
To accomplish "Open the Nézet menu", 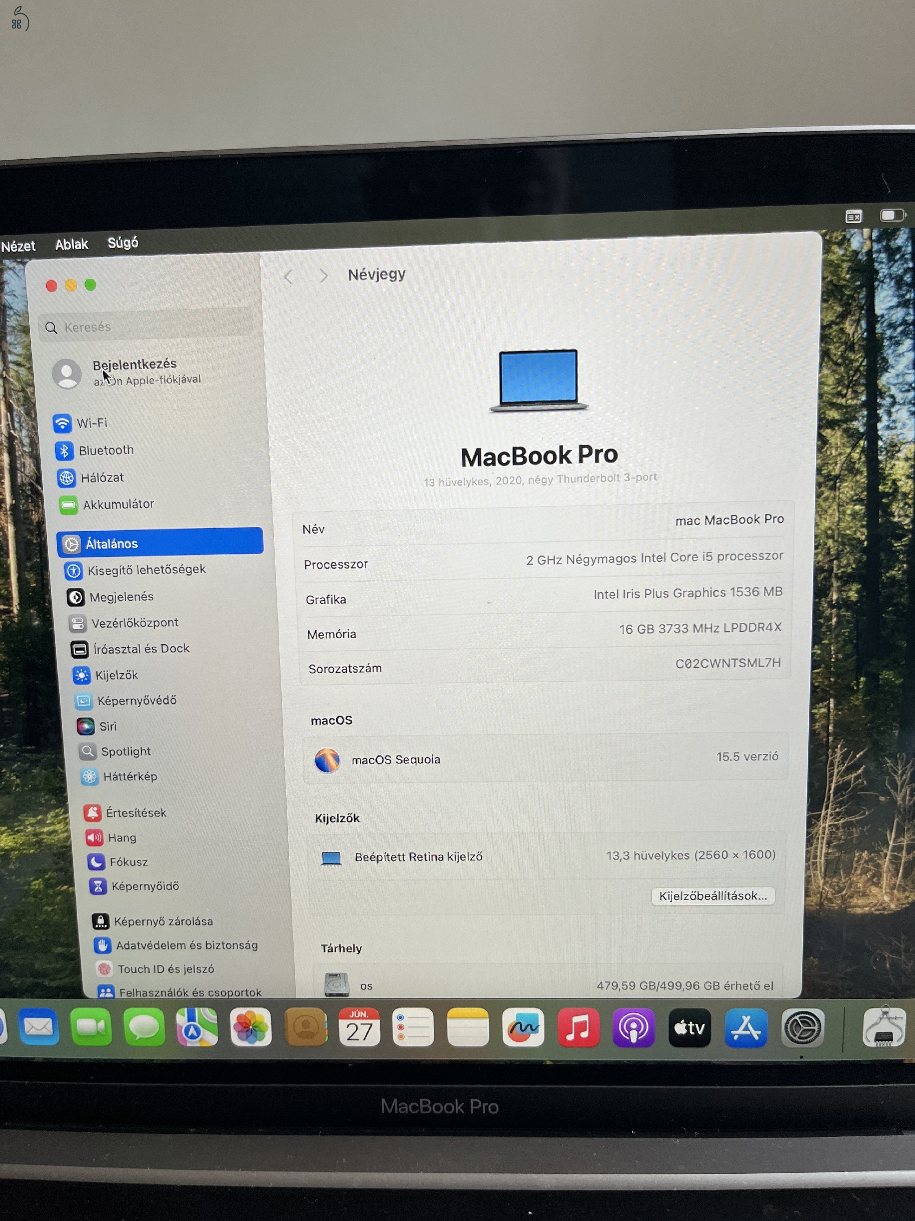I will click(18, 245).
